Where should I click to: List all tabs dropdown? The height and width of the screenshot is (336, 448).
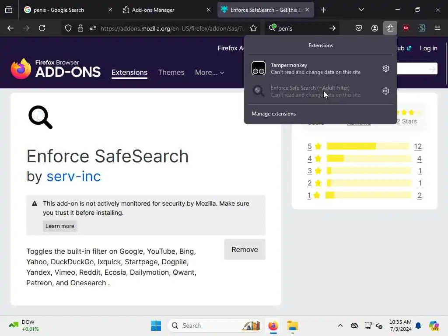click(361, 10)
